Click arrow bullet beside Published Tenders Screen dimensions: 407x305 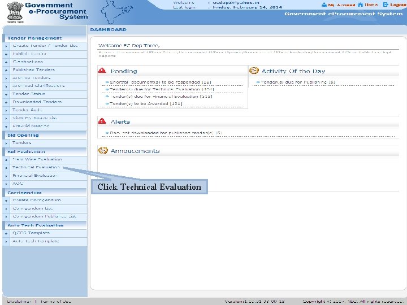click(x=6, y=70)
